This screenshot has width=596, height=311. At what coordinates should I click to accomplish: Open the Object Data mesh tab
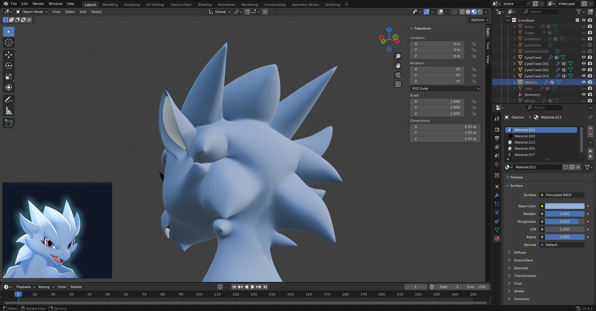pos(497,230)
